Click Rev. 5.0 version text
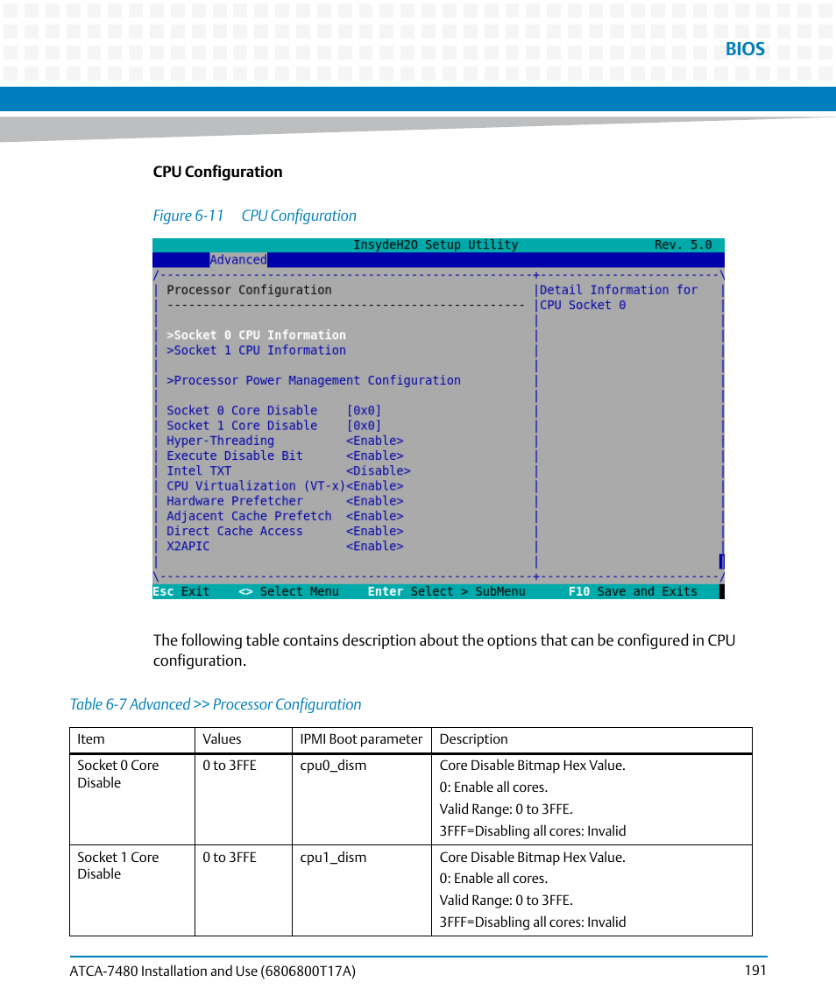 pos(683,245)
